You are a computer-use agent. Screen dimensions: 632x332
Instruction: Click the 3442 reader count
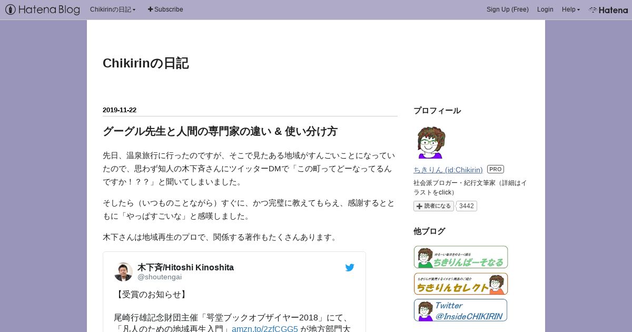tap(466, 206)
